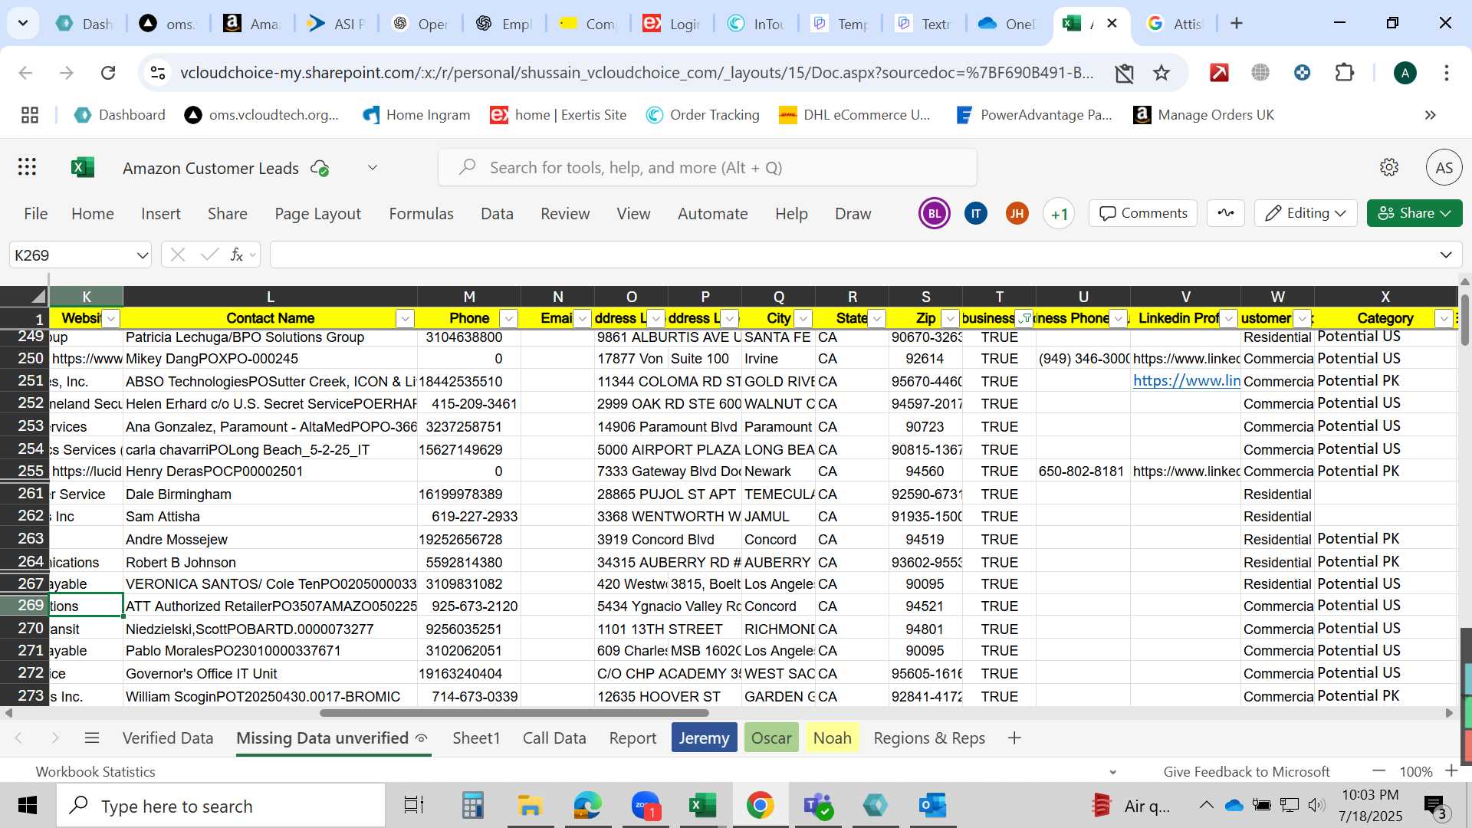1472x828 pixels.
Task: Open the Microsoft 365 app launcher grid
Action: tap(28, 167)
